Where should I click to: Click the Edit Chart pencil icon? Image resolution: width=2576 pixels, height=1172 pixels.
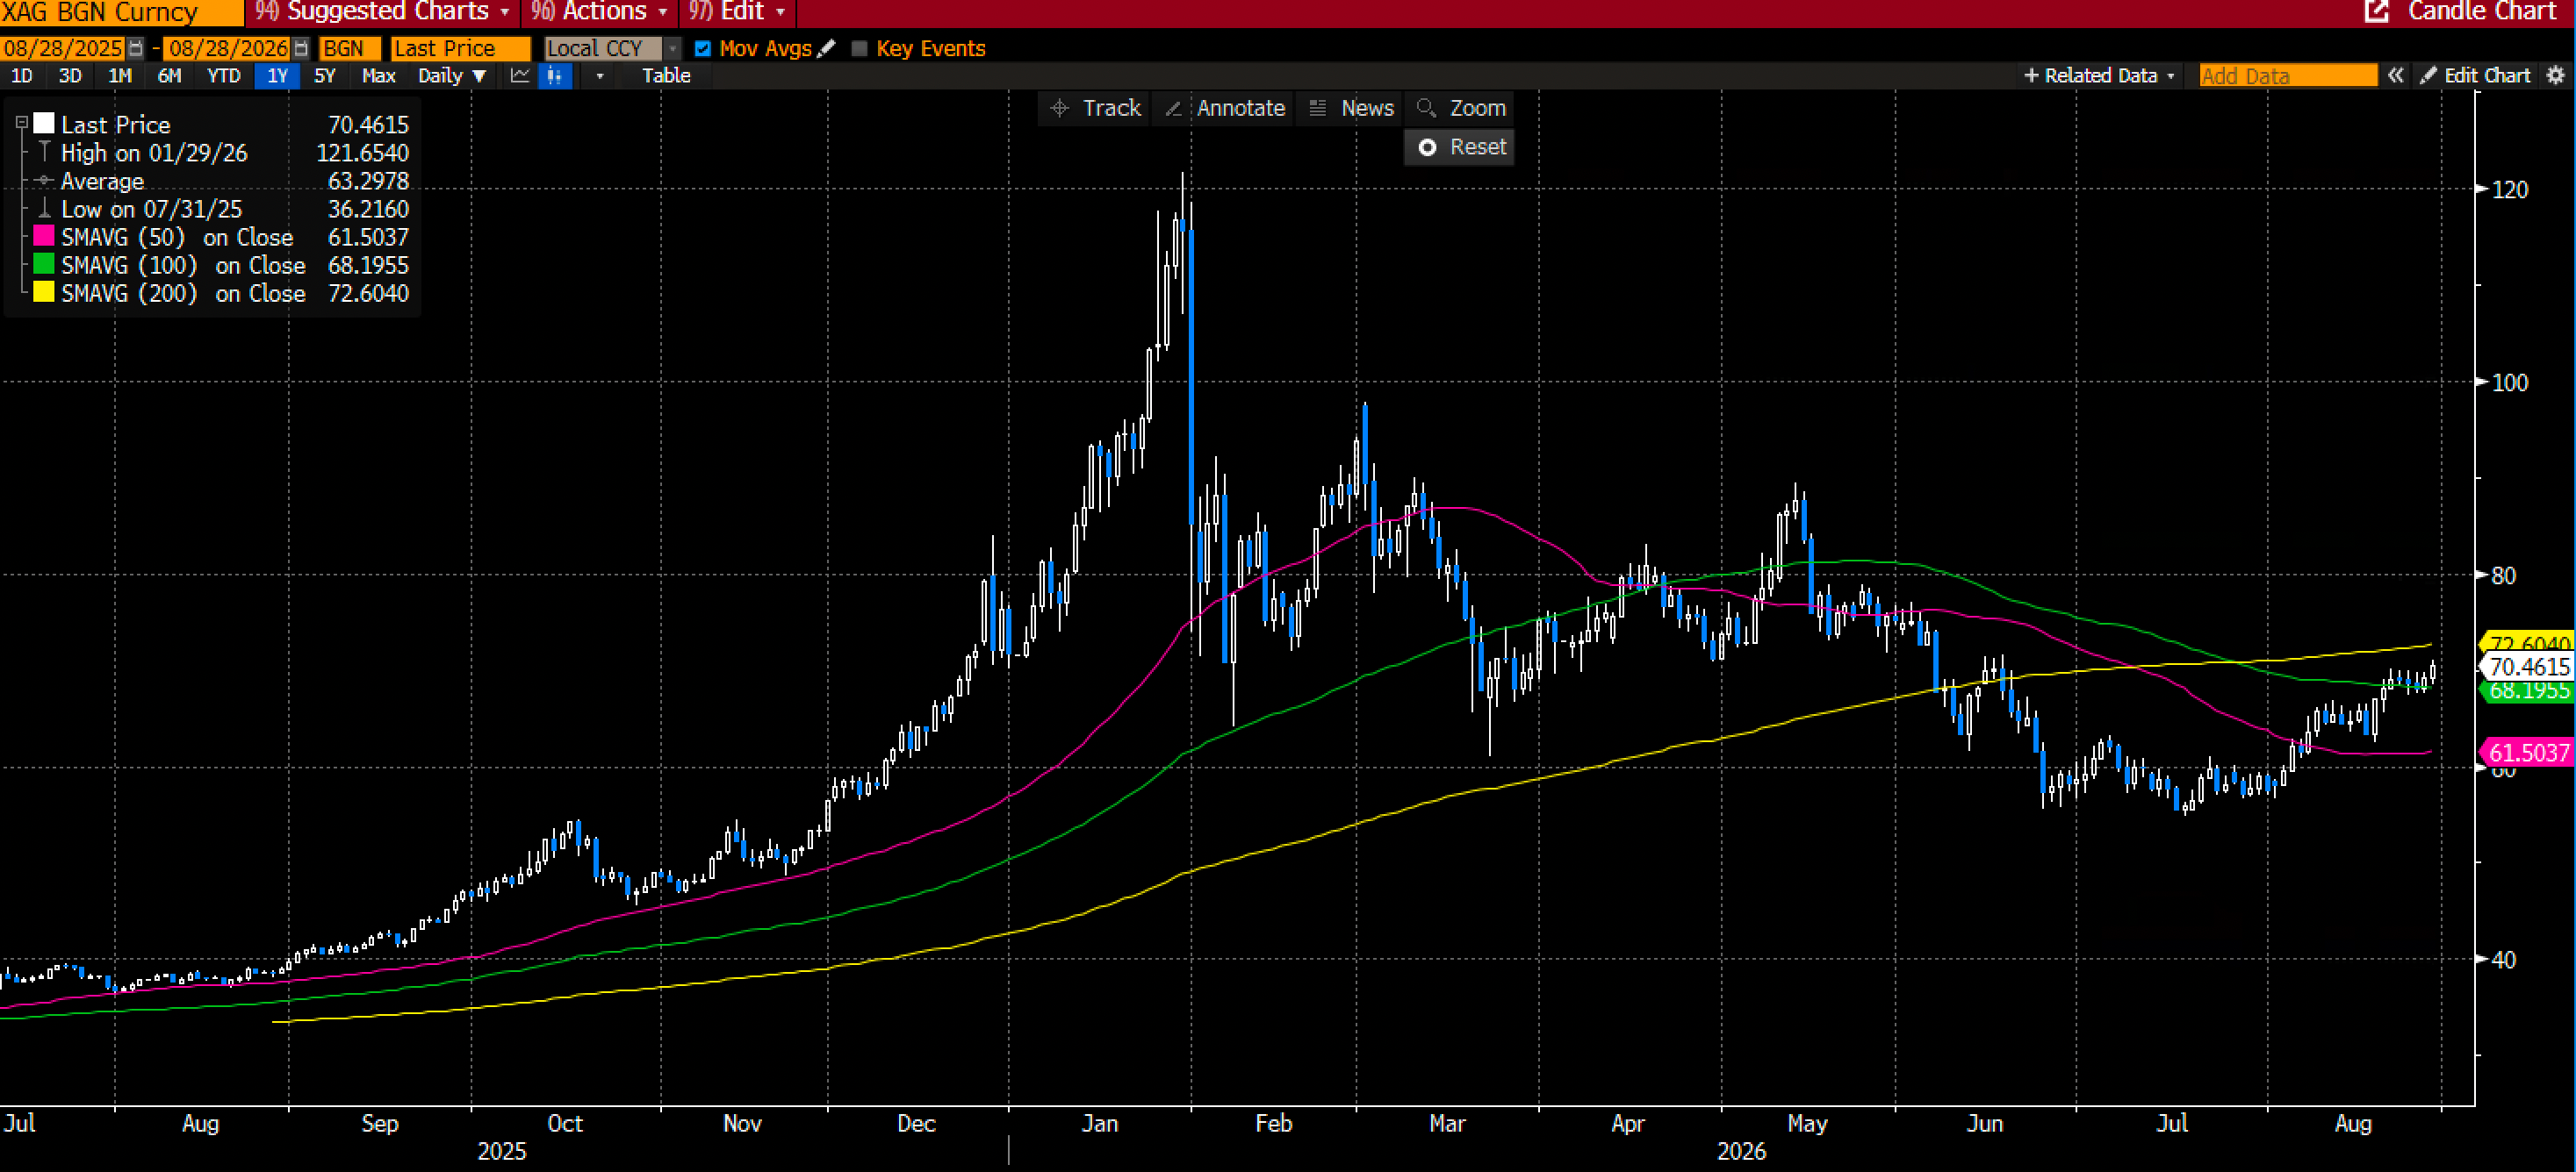point(2428,75)
